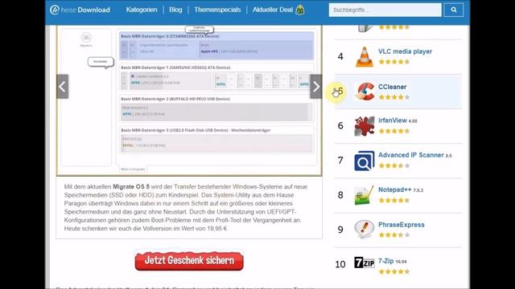Viewport: 515px width, 289px height.
Task: Click the 7-Zip star rating
Action: pyautogui.click(x=394, y=271)
